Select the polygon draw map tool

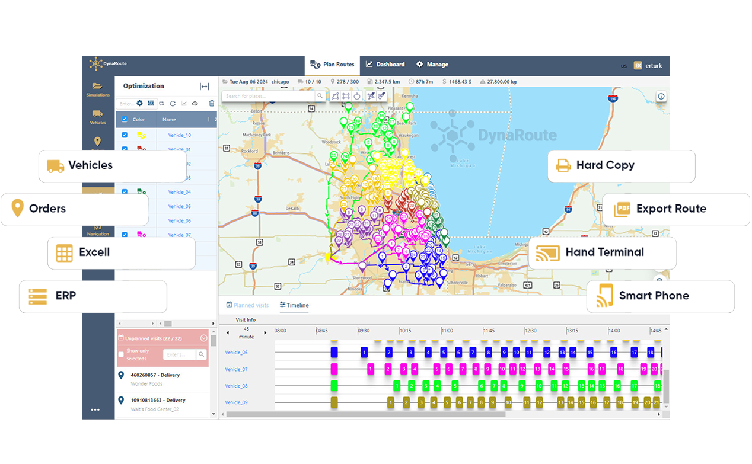pyautogui.click(x=335, y=95)
